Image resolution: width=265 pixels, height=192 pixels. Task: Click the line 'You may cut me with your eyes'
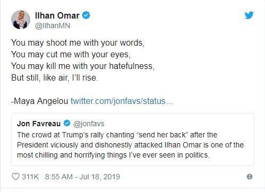click(71, 55)
